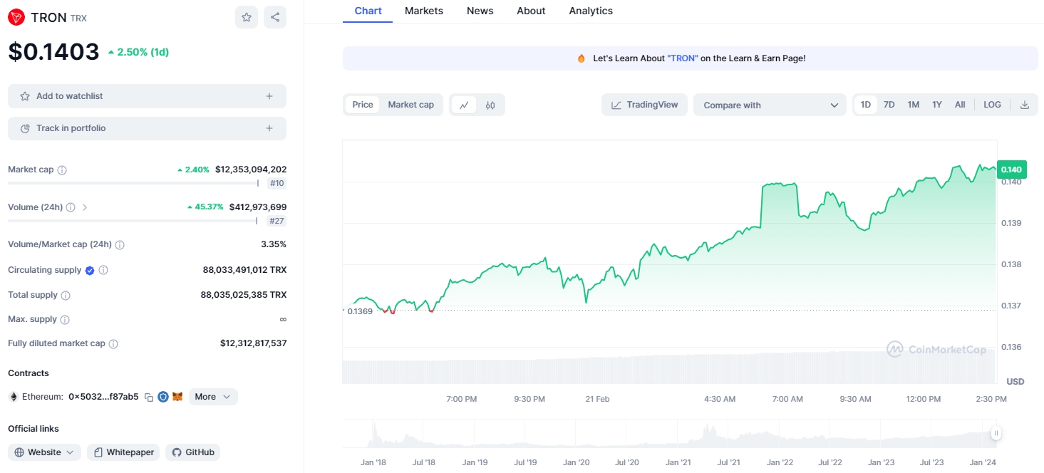Click the $0.1403 price text
This screenshot has height=473, width=1044.
click(53, 52)
